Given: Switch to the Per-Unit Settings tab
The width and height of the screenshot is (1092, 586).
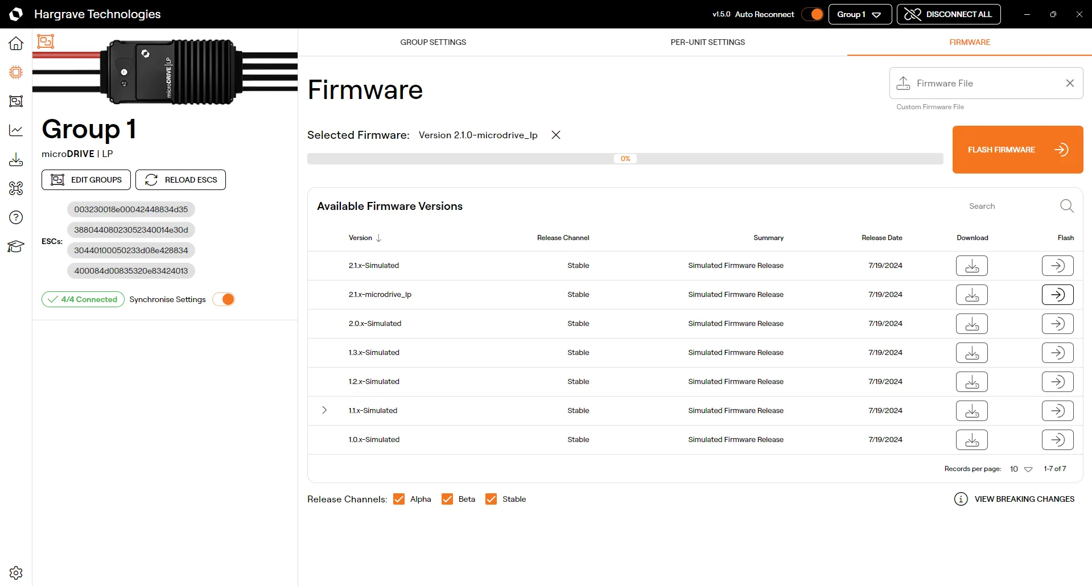Looking at the screenshot, I should click(x=707, y=42).
